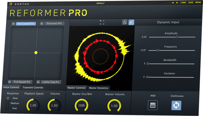The width and height of the screenshot is (203, 116).
Task: Mute the Black Leopard Pro library
Action: 13,24
